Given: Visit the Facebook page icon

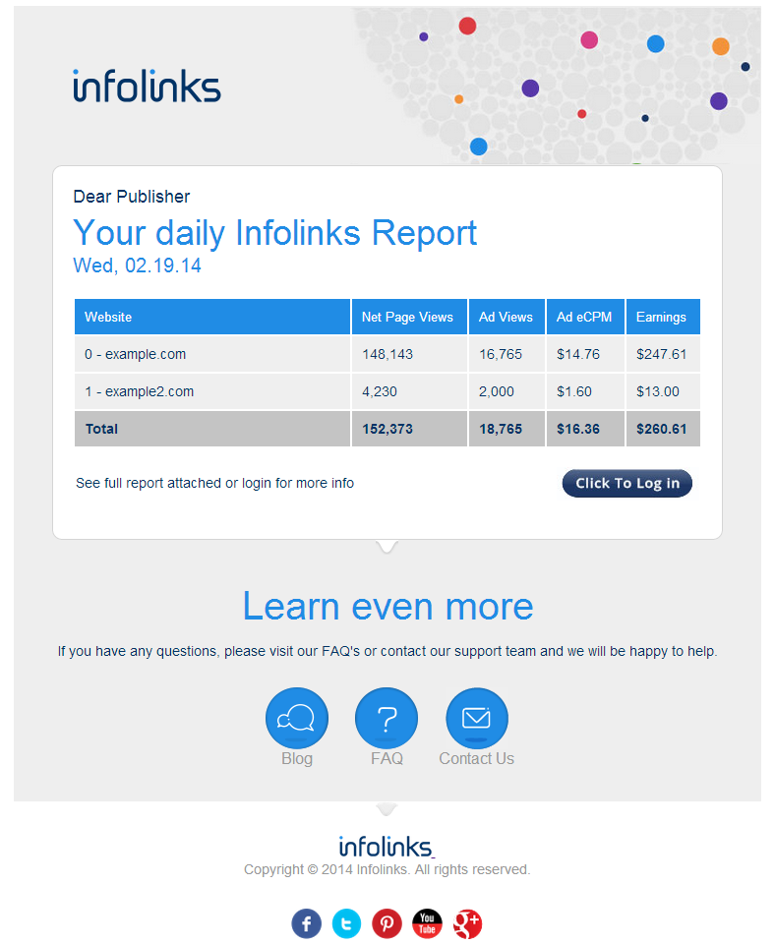Looking at the screenshot, I should (x=307, y=923).
